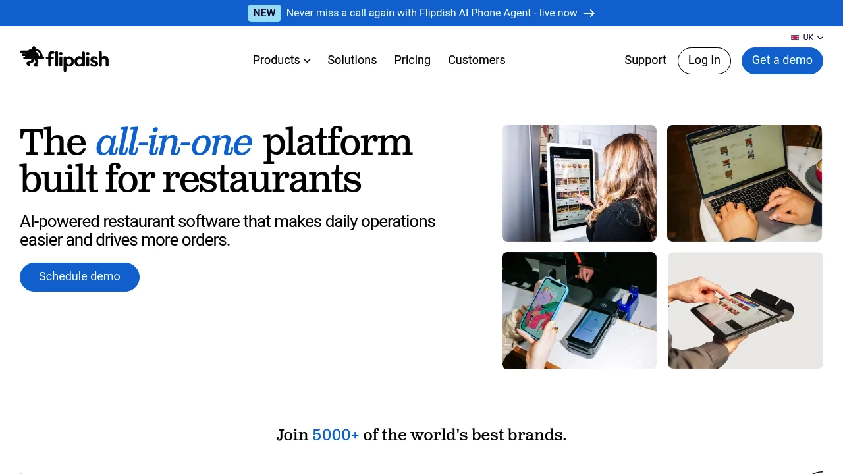Go to the Support page

click(645, 60)
